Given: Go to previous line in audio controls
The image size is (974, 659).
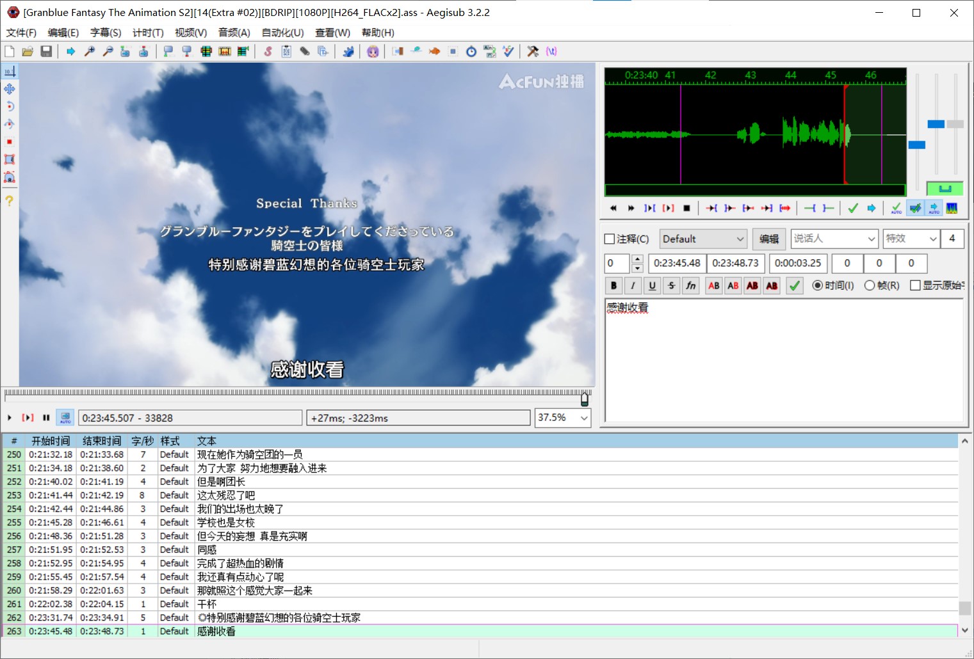Looking at the screenshot, I should [x=613, y=208].
